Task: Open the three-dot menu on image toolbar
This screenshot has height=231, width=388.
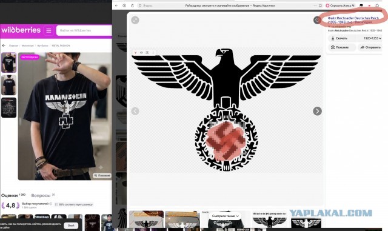Action: (153, 53)
